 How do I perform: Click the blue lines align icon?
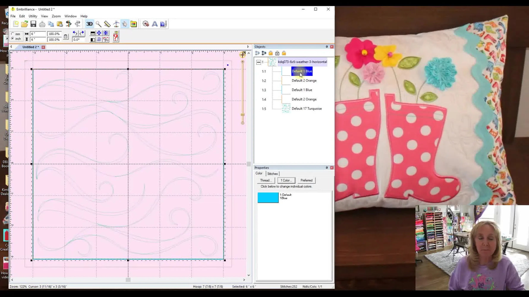click(99, 39)
